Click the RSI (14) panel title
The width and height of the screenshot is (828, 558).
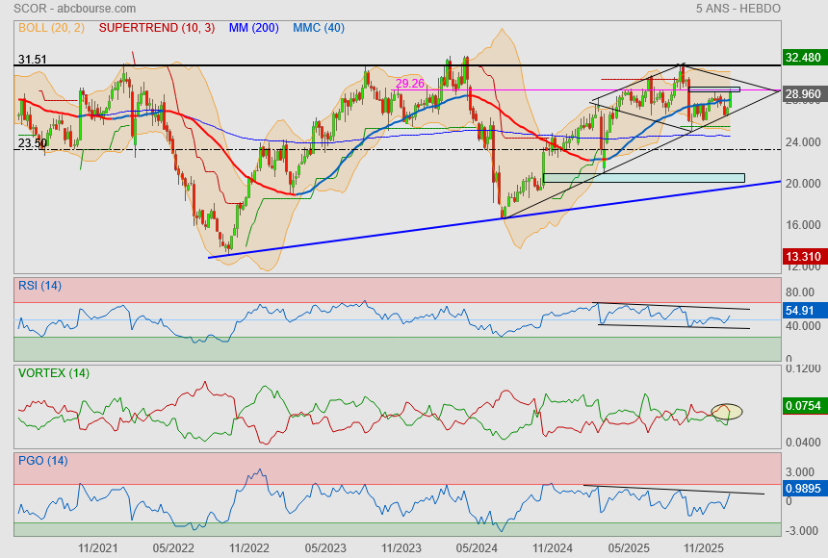(x=40, y=285)
